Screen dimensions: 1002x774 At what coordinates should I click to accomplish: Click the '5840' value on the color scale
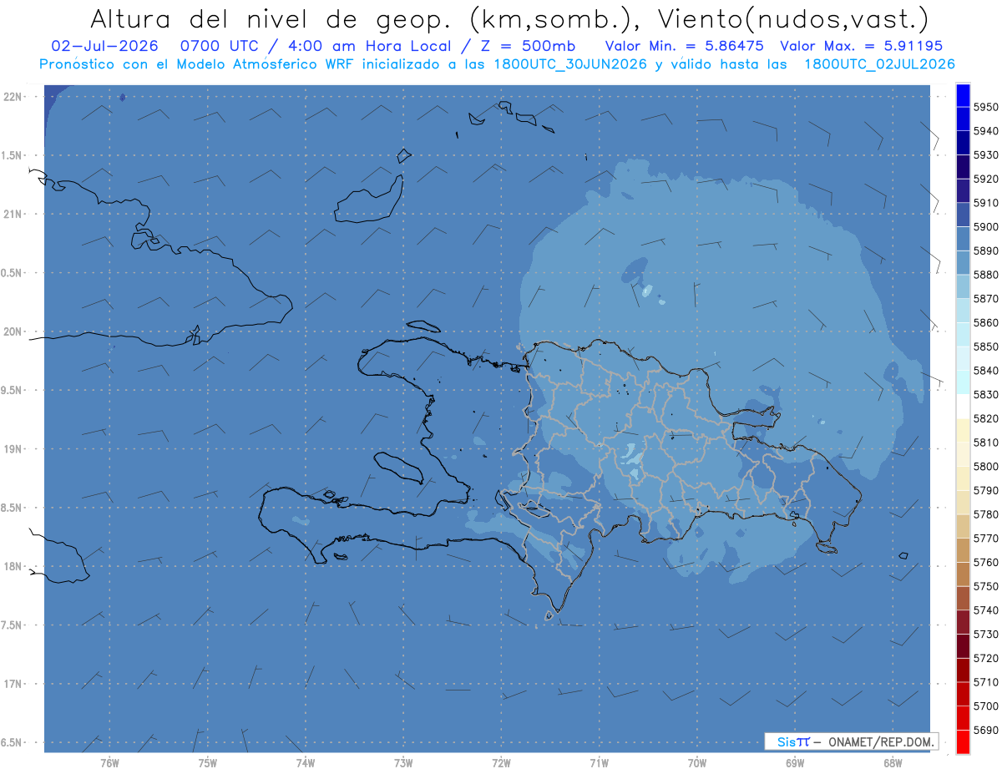coord(986,370)
